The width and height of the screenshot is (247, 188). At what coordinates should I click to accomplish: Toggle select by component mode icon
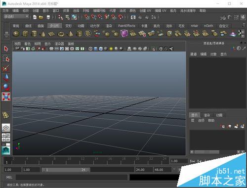click(74, 17)
